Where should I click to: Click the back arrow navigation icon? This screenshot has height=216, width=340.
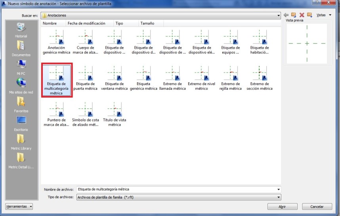coord(286,15)
